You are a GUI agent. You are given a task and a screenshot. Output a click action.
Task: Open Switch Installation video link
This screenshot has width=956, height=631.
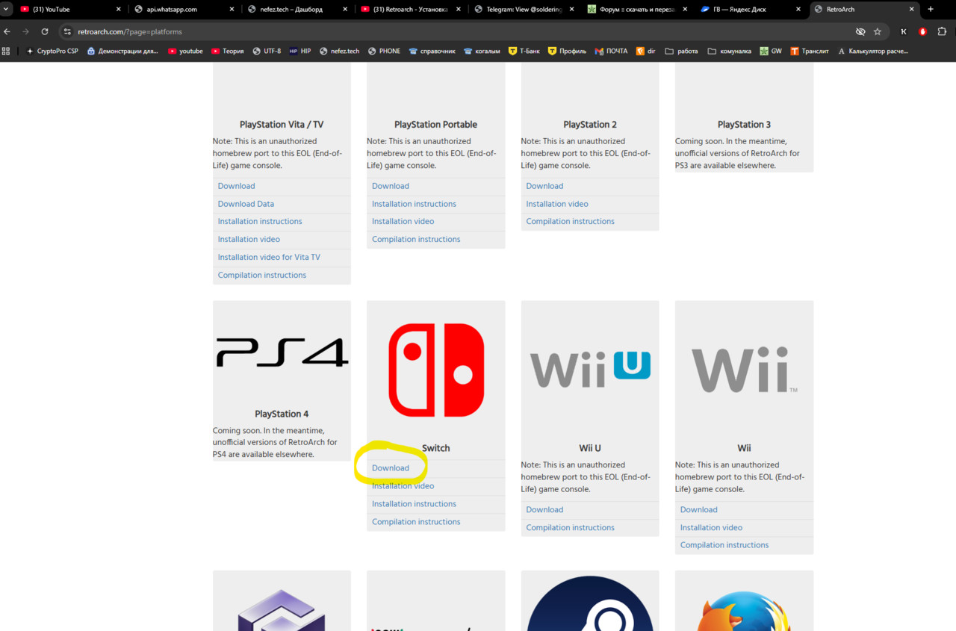(403, 486)
